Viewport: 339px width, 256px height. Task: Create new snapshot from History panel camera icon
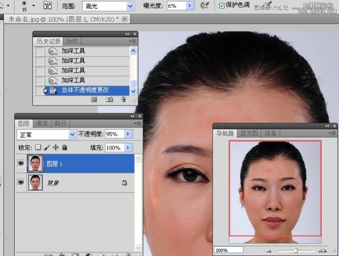pos(110,99)
